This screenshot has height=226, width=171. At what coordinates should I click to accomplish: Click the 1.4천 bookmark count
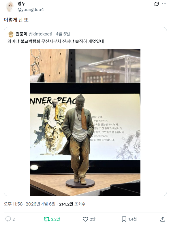click(133, 219)
